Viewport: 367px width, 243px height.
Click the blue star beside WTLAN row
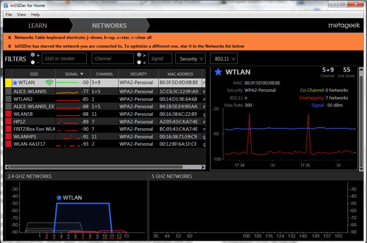coord(15,83)
